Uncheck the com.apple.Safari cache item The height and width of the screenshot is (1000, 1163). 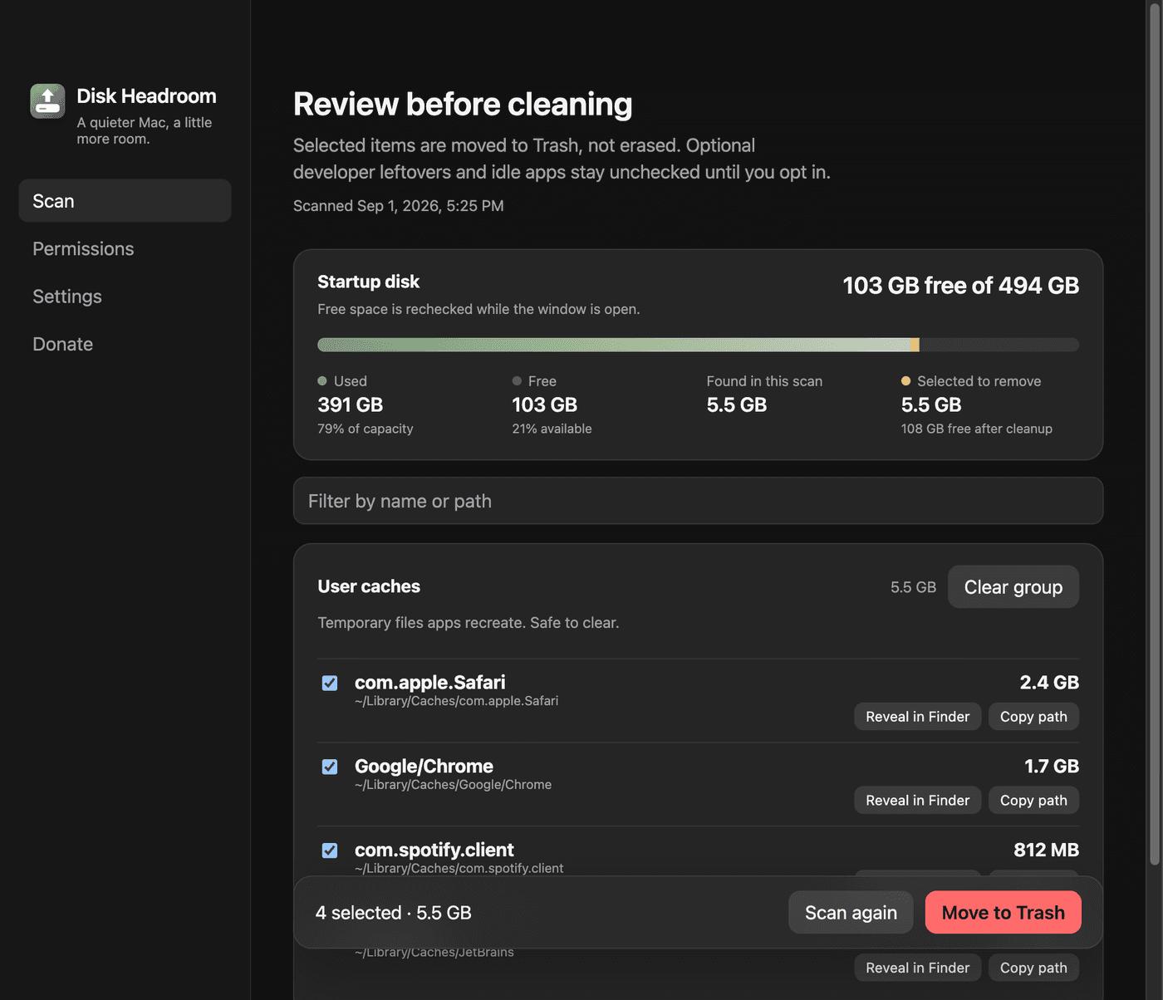coord(330,683)
